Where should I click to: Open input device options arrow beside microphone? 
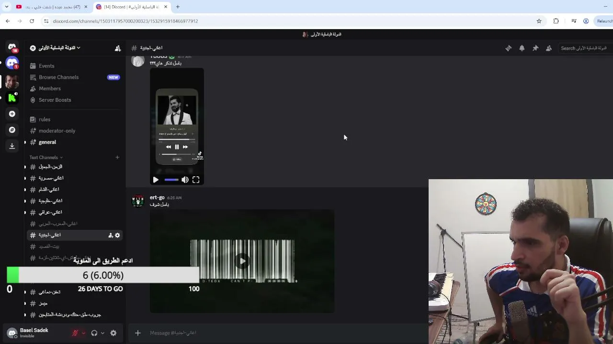point(83,333)
